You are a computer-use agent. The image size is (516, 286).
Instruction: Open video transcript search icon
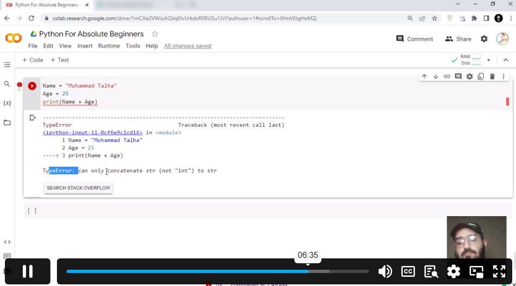click(431, 271)
